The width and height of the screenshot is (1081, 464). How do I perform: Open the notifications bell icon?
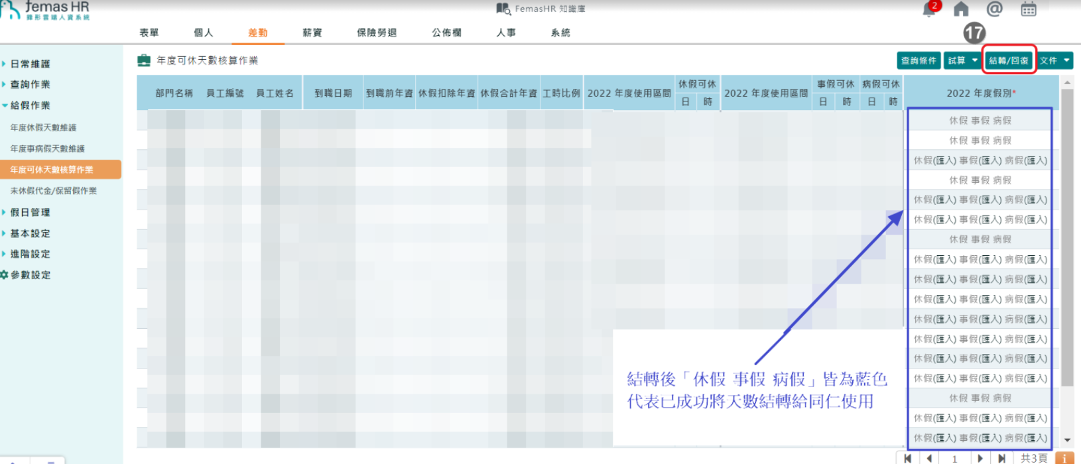point(930,9)
